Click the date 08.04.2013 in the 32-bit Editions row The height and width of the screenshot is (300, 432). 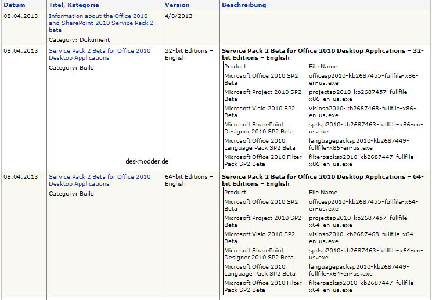coord(21,50)
